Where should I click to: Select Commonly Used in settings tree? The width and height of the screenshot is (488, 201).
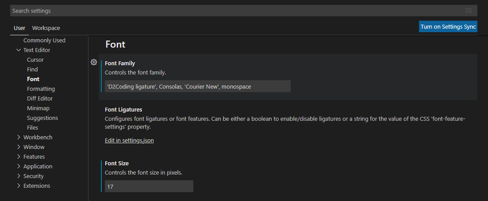(x=44, y=40)
